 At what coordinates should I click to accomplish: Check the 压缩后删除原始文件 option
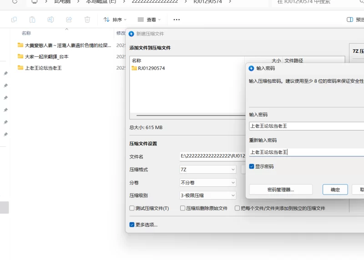coord(182,208)
